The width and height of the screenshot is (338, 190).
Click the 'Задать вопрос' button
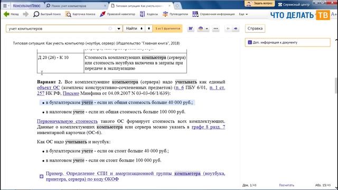260,4
